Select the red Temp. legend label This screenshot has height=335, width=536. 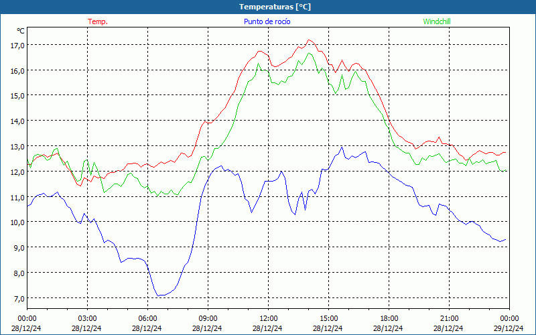click(98, 21)
